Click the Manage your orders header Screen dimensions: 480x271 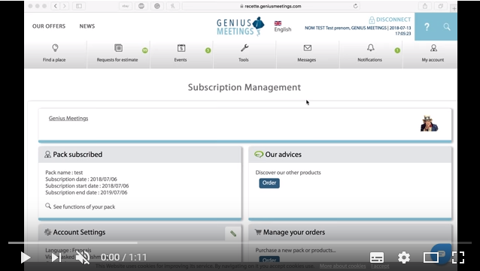pos(350,232)
